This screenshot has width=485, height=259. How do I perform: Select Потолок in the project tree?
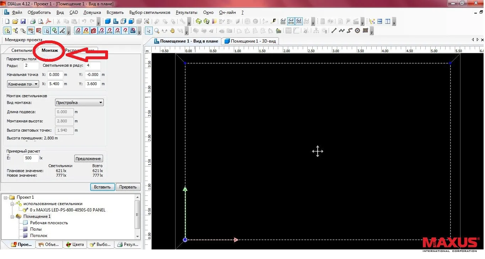[38, 236]
